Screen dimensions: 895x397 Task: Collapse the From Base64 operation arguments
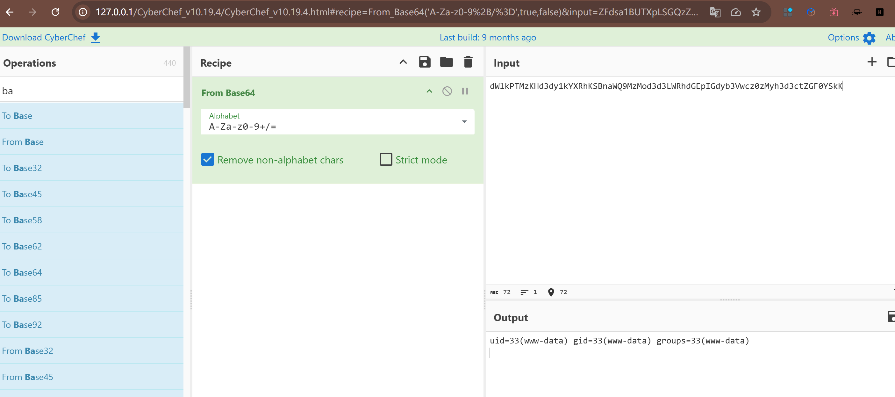[429, 91]
